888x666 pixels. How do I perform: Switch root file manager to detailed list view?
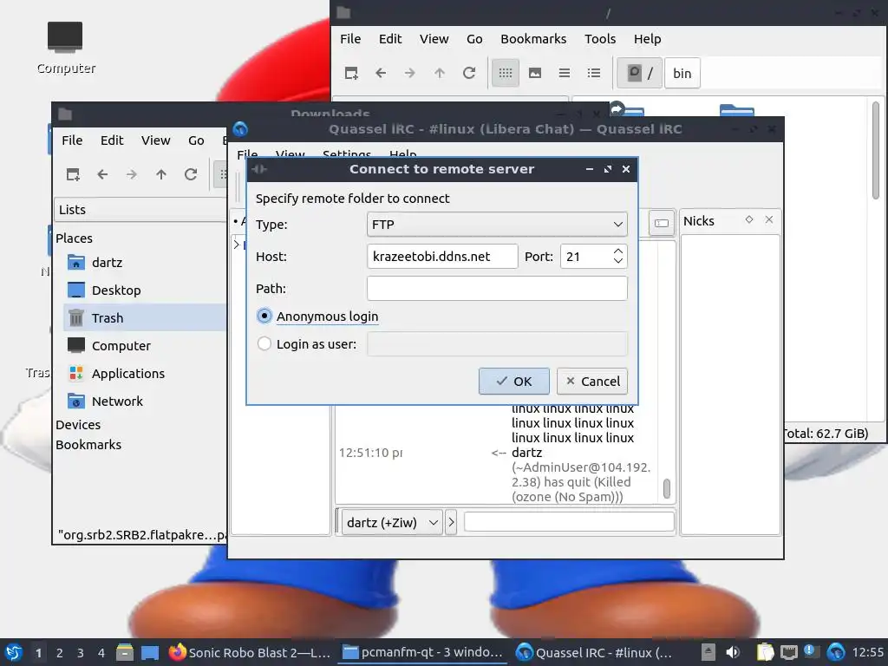pos(593,73)
